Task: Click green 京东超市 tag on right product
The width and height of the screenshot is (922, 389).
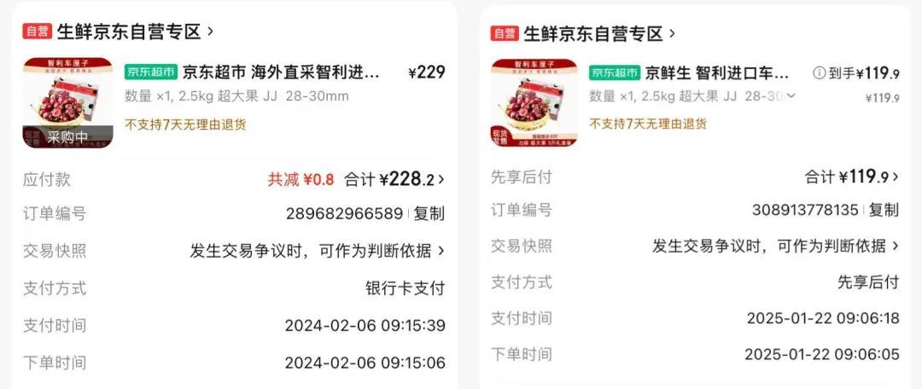Action: pos(615,73)
